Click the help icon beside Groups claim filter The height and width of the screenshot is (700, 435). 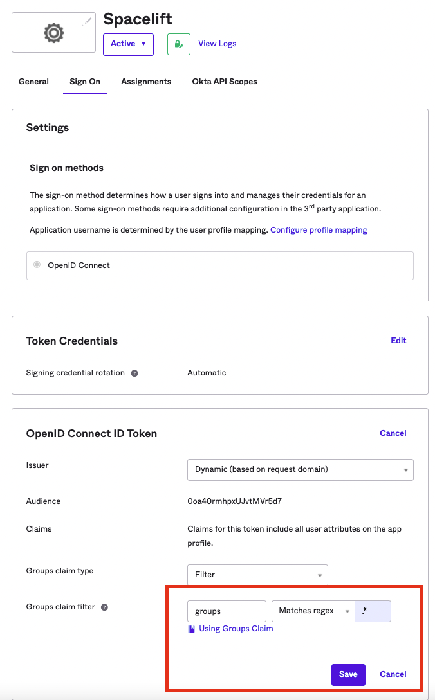click(x=104, y=607)
